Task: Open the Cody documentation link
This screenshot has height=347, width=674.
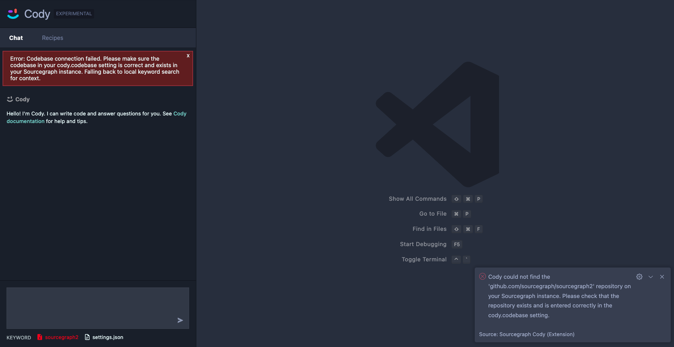Action: [97, 117]
